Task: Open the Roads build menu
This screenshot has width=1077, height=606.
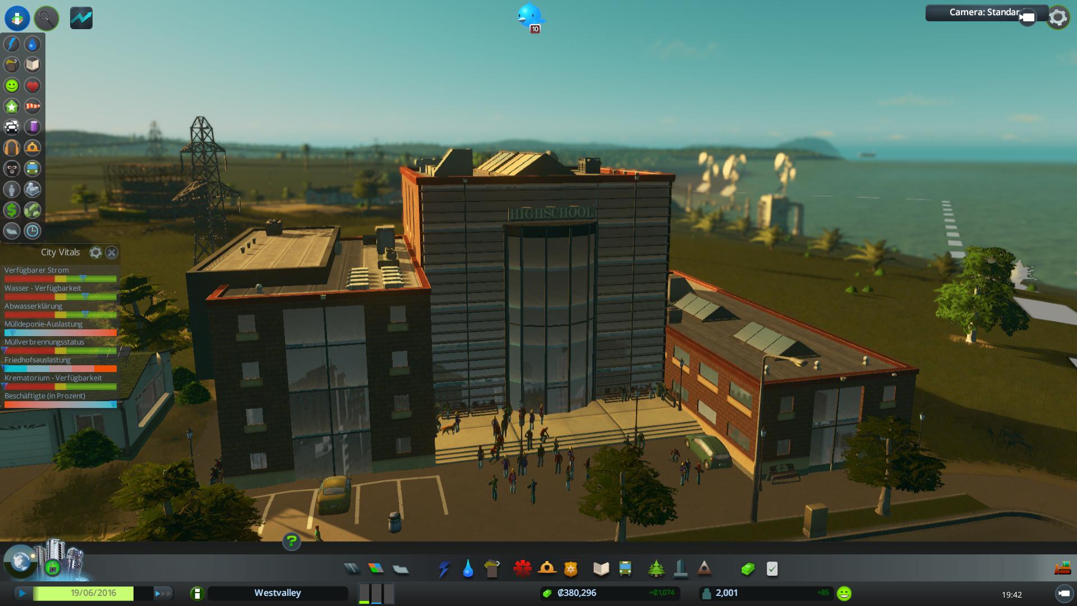Action: (352, 569)
